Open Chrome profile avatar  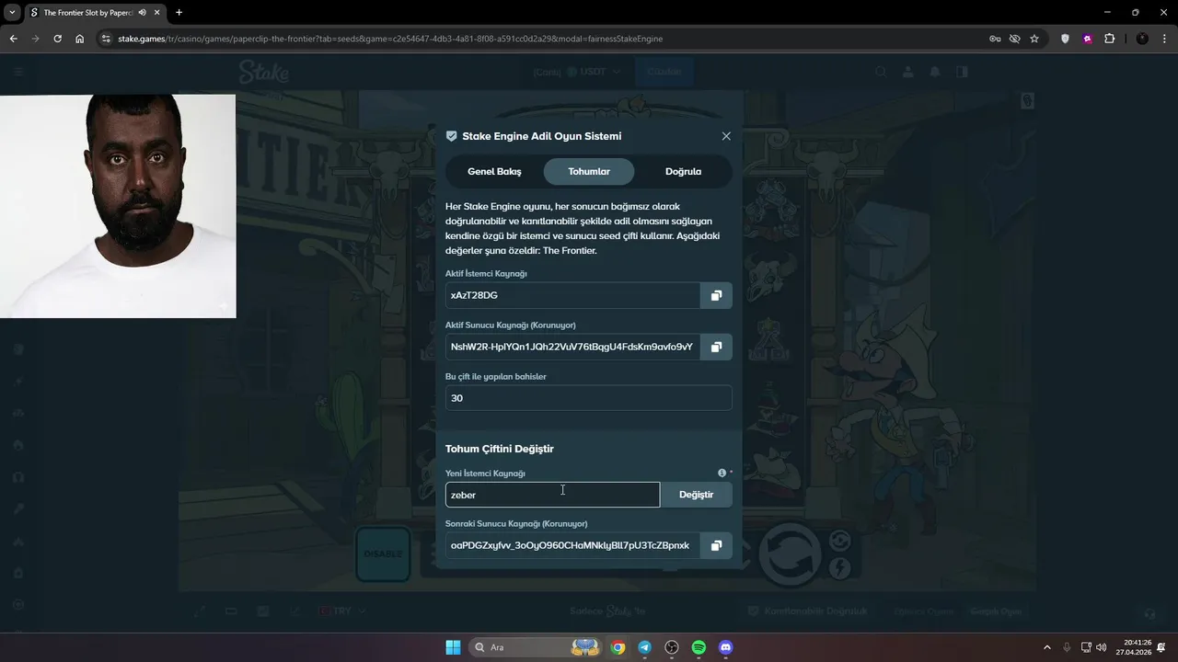(x=1142, y=39)
